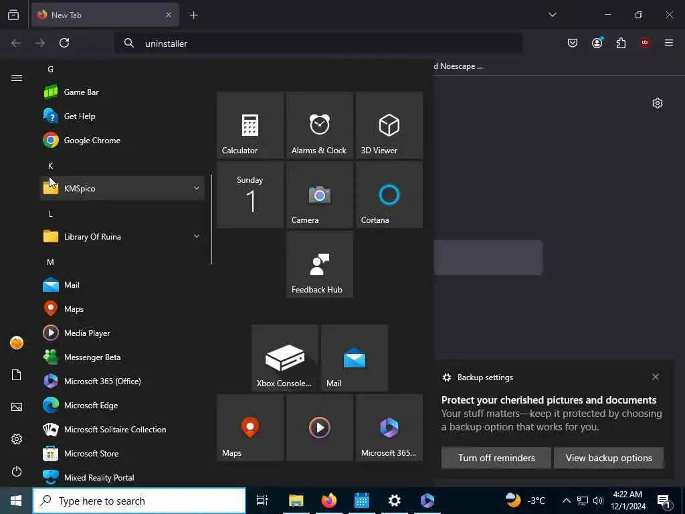The image size is (685, 514).
Task: Open Game Bar from the app list
Action: click(122, 92)
